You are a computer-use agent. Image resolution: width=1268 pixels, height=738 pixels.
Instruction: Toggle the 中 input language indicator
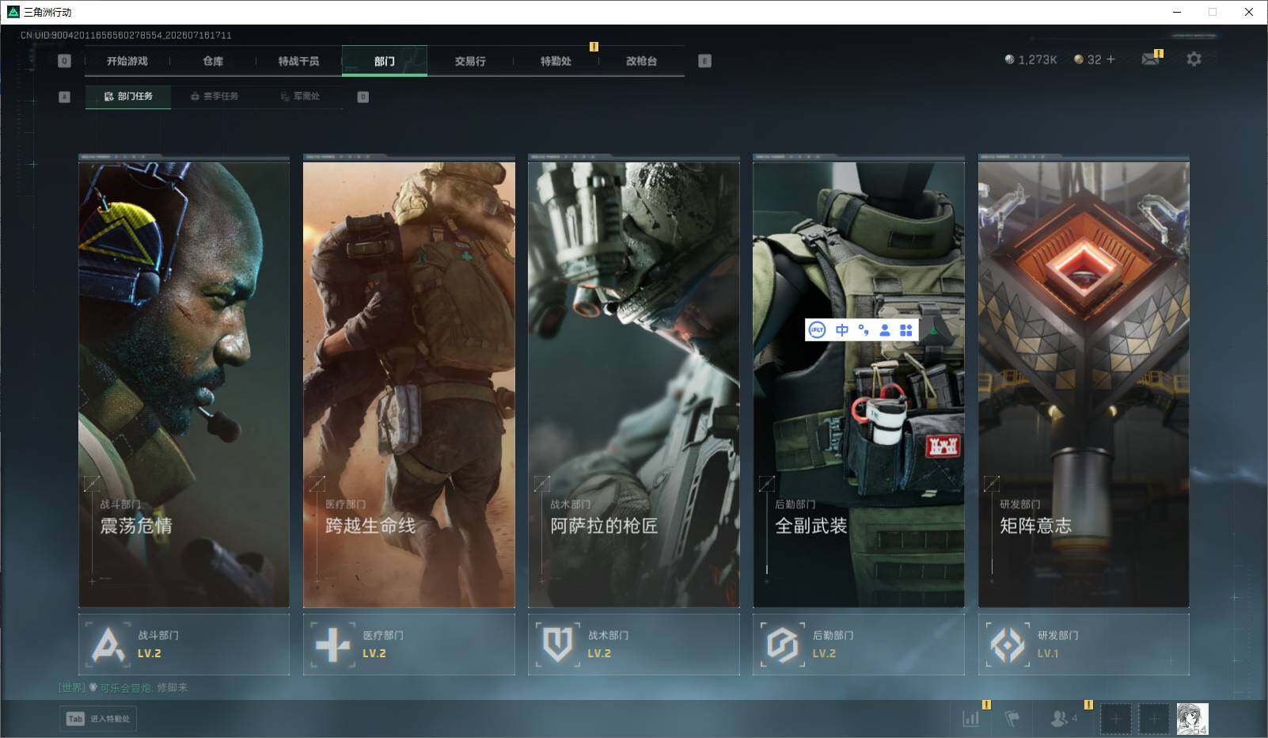point(842,330)
